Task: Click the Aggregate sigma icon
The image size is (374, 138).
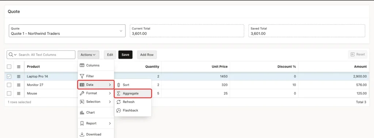Action: (119, 93)
